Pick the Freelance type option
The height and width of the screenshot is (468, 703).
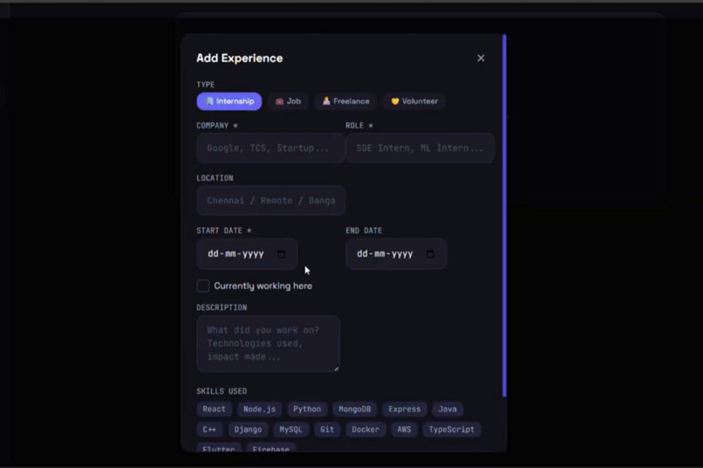(345, 101)
